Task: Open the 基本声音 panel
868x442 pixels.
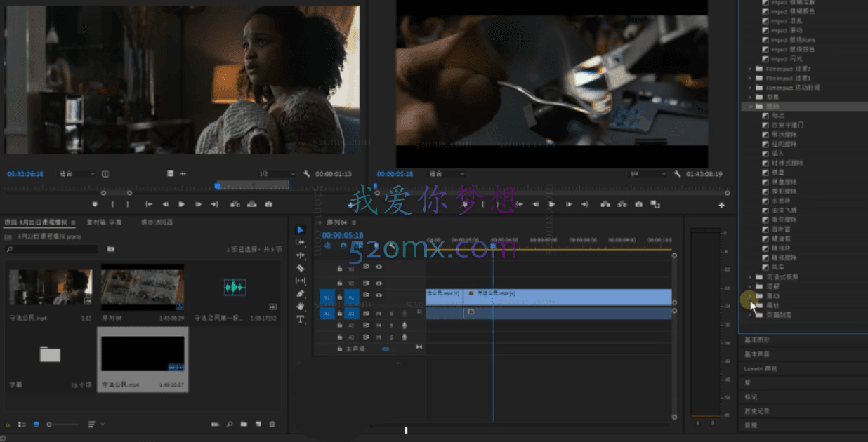Action: click(x=756, y=354)
